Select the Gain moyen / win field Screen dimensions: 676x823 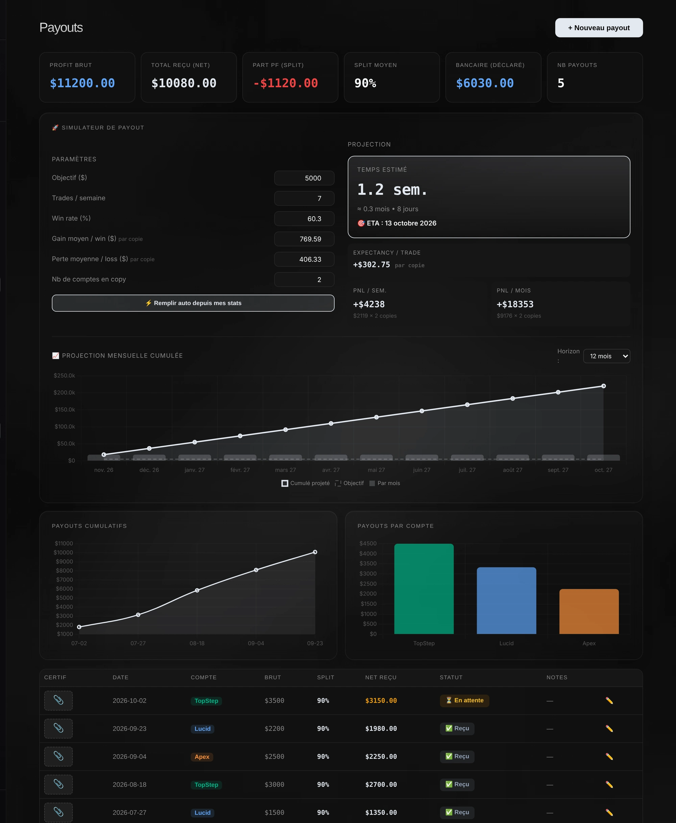(x=304, y=239)
